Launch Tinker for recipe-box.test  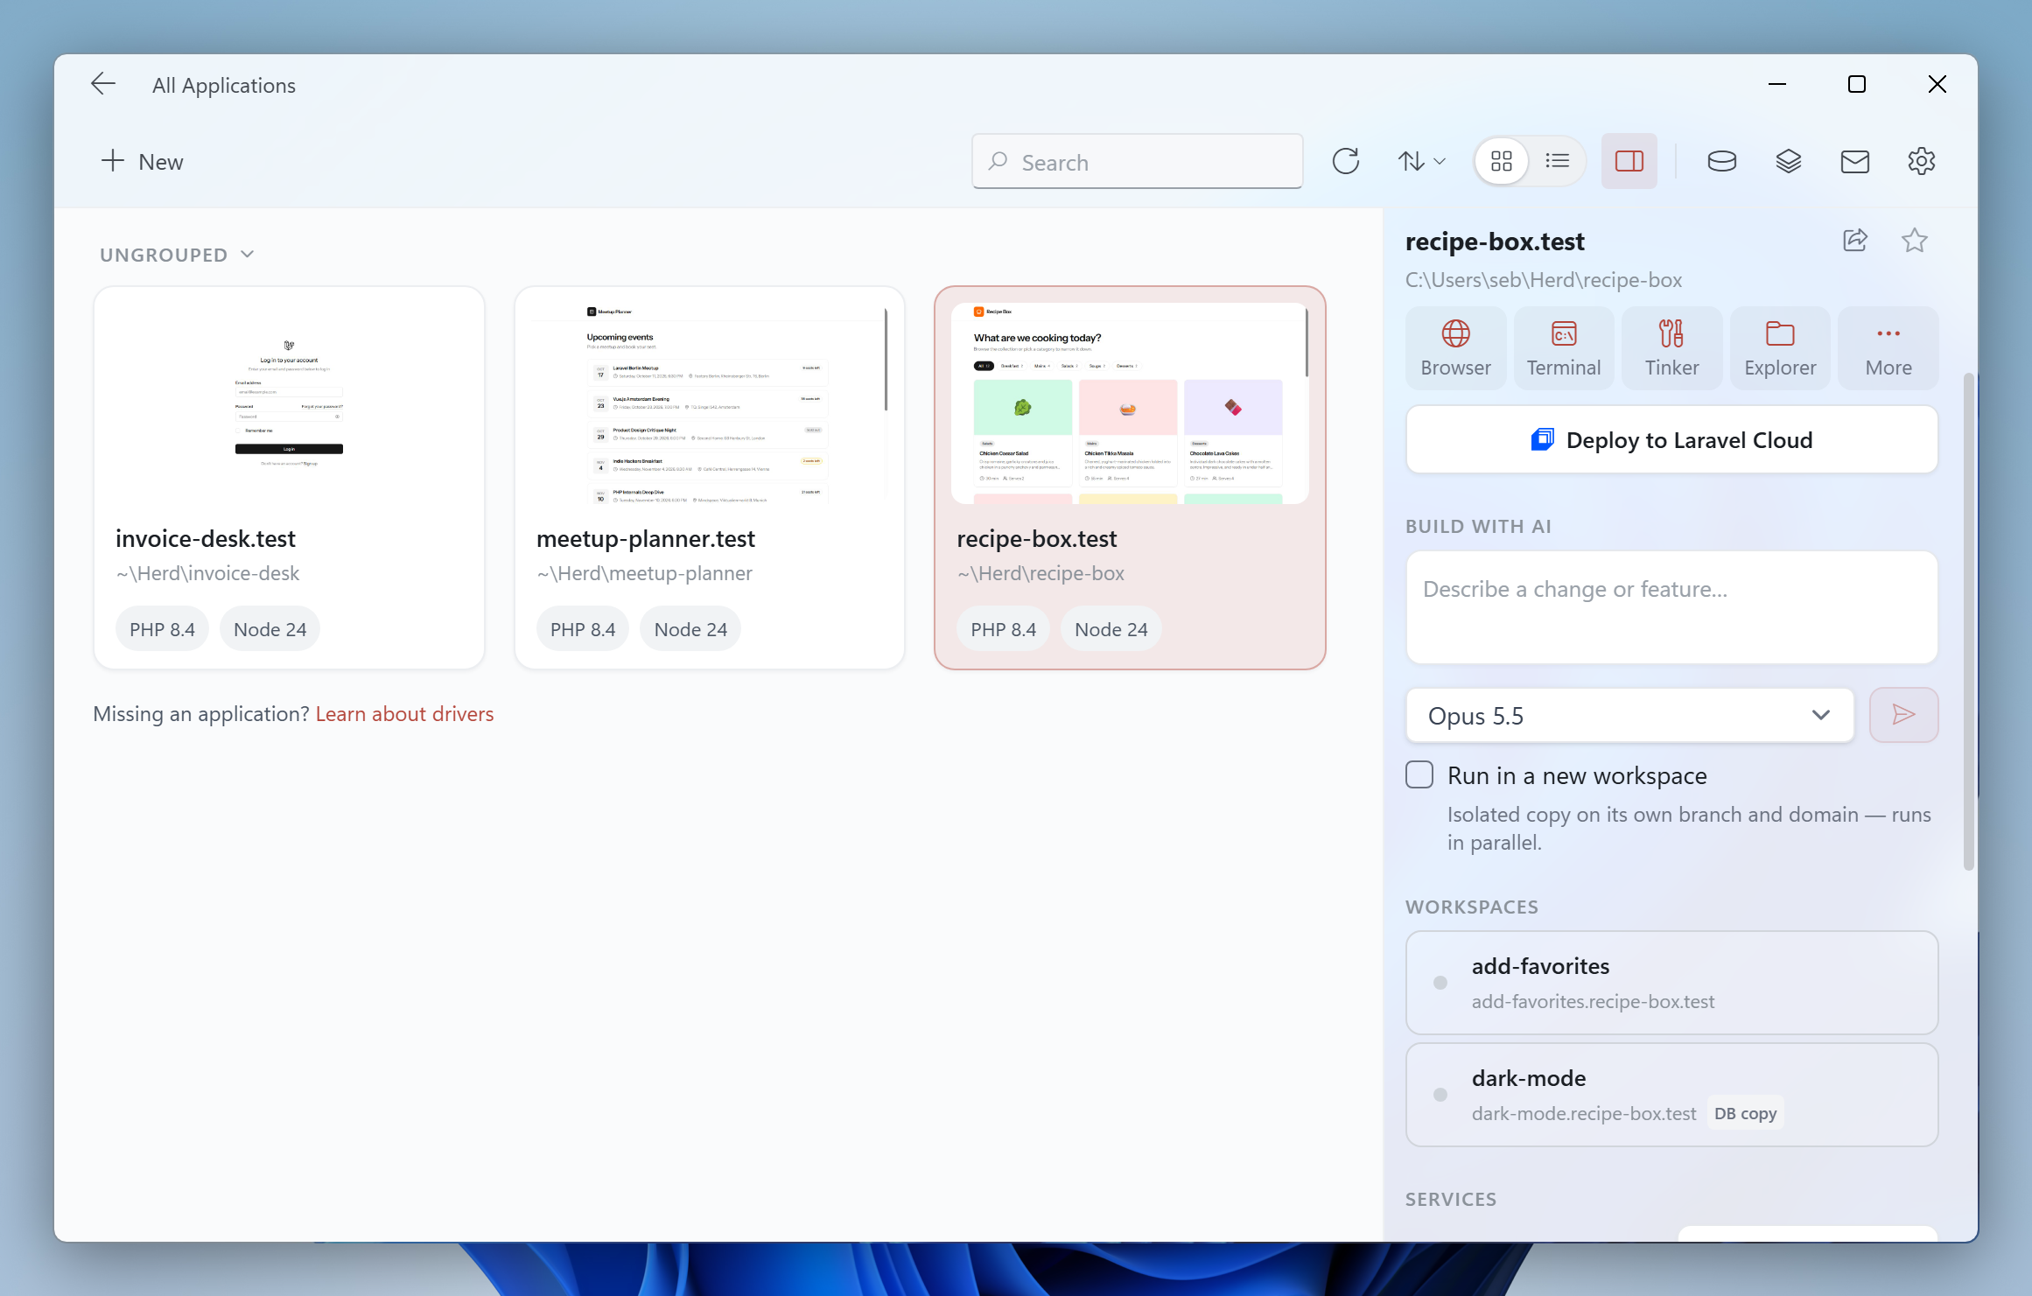coord(1671,348)
